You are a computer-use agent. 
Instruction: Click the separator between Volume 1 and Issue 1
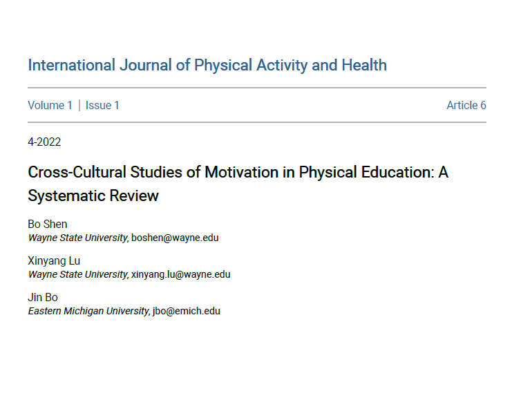(79, 105)
